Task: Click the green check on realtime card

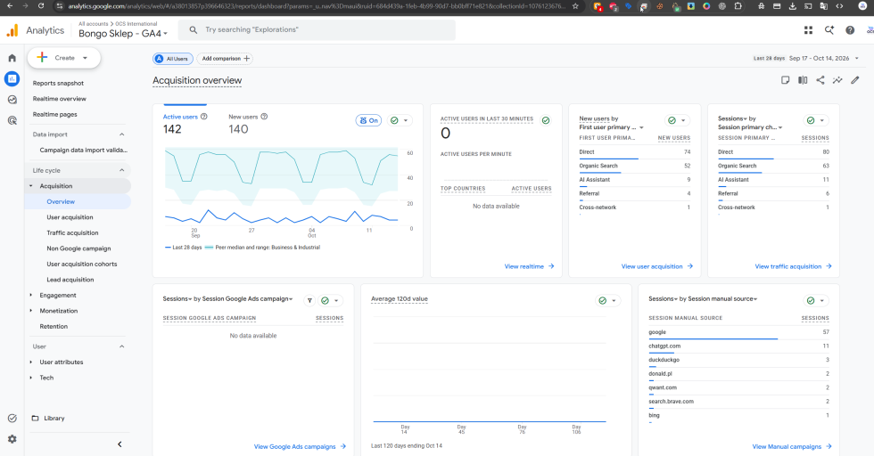Action: coord(546,120)
